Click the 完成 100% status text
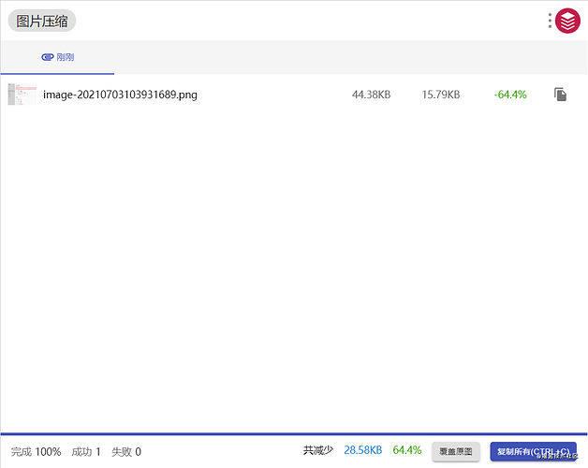The image size is (588, 468). [36, 452]
